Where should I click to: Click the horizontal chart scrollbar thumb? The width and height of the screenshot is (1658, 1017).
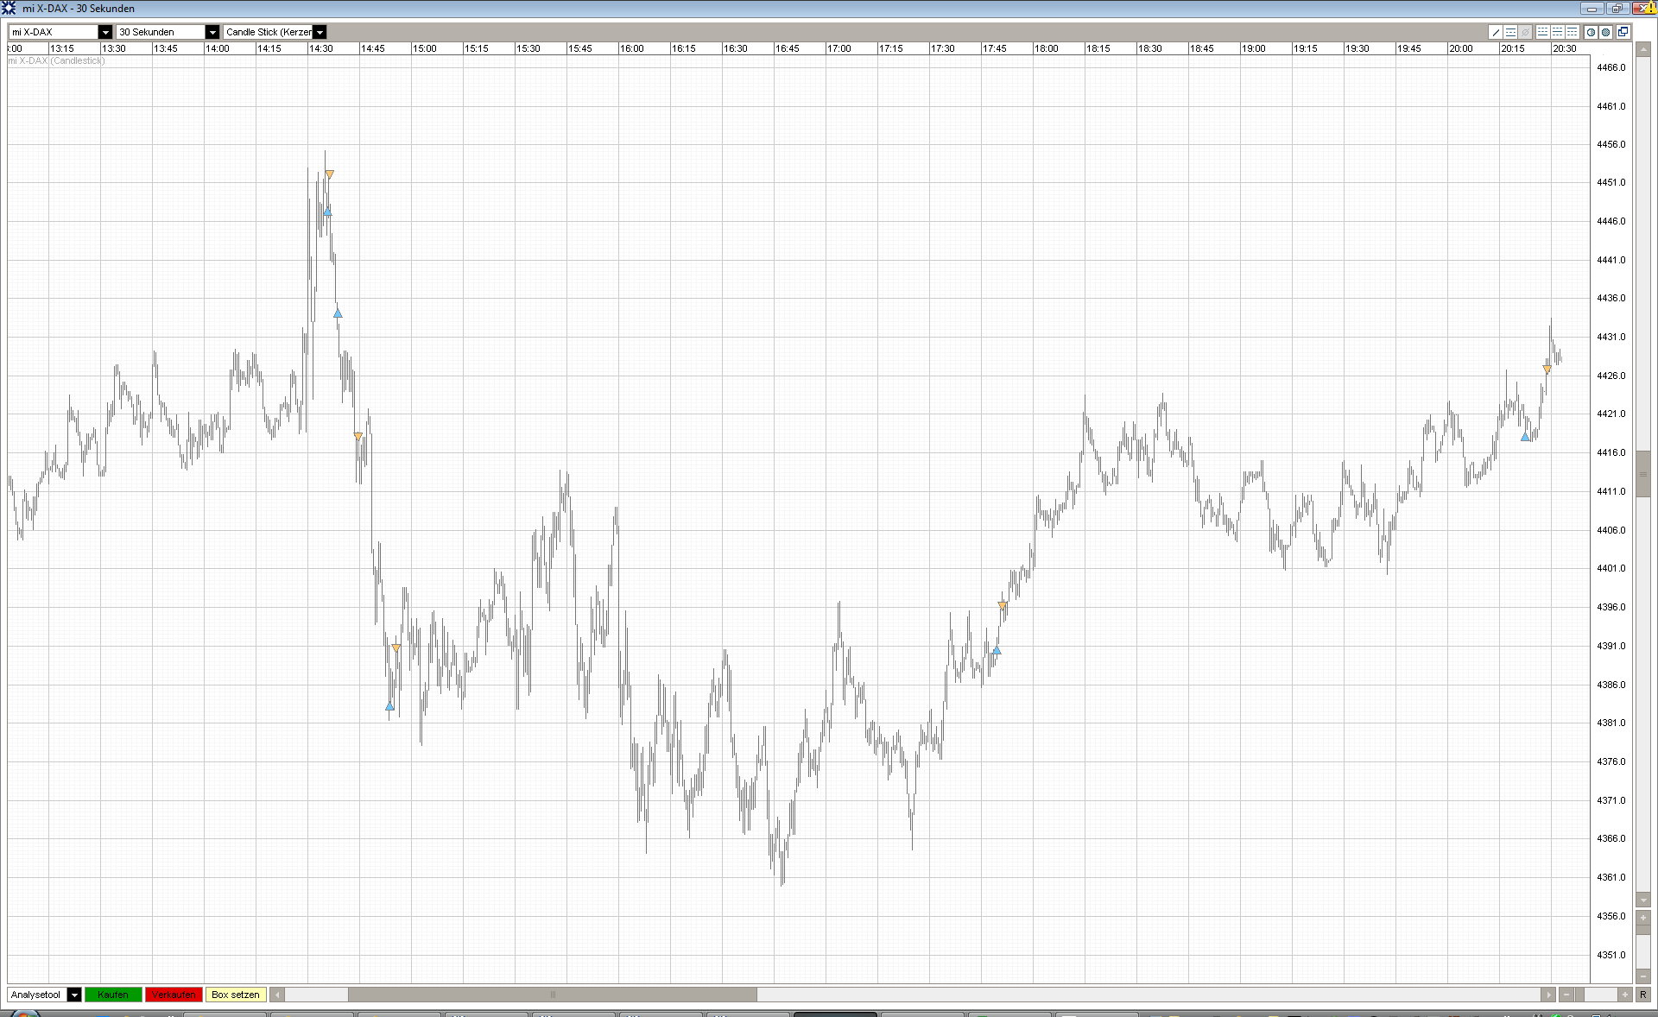pos(552,995)
